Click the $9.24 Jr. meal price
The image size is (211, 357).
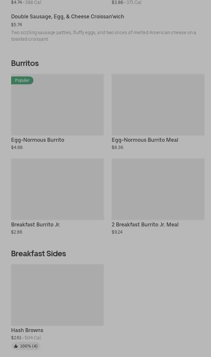click(x=117, y=232)
